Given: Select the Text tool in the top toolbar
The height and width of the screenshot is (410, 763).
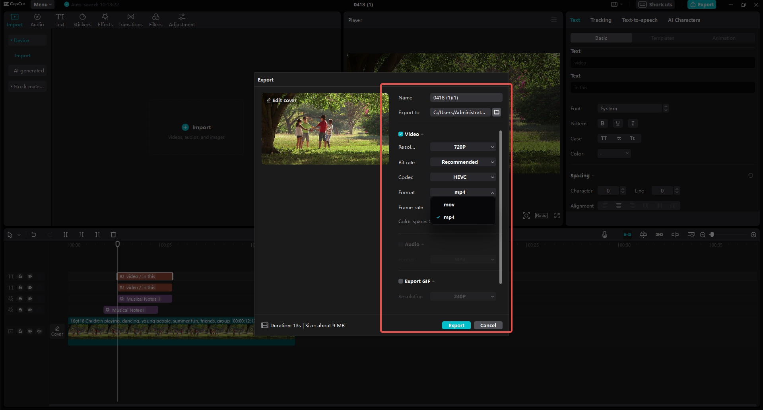Looking at the screenshot, I should pos(60,19).
